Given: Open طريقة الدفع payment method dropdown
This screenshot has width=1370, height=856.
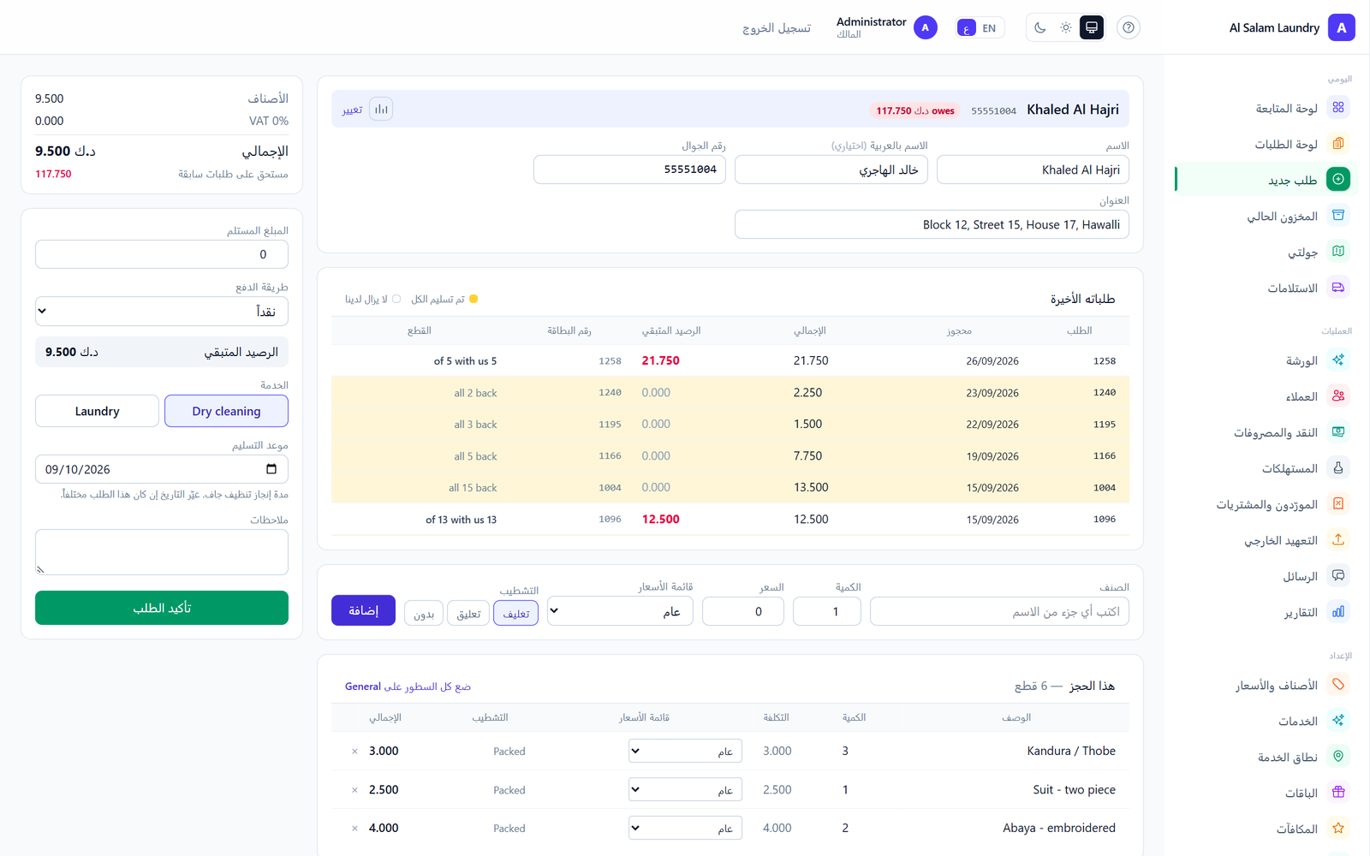Looking at the screenshot, I should point(162,312).
